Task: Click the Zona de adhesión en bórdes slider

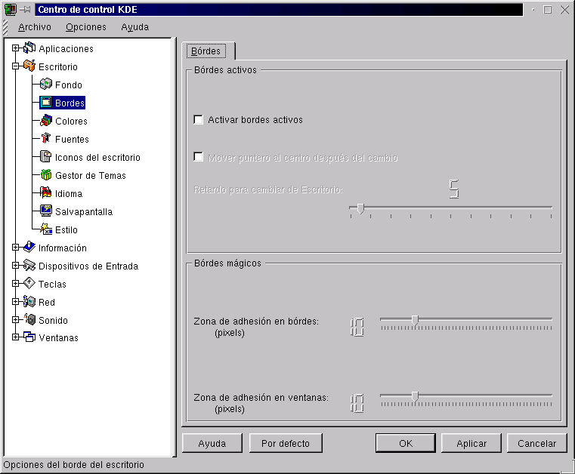Action: pos(415,320)
